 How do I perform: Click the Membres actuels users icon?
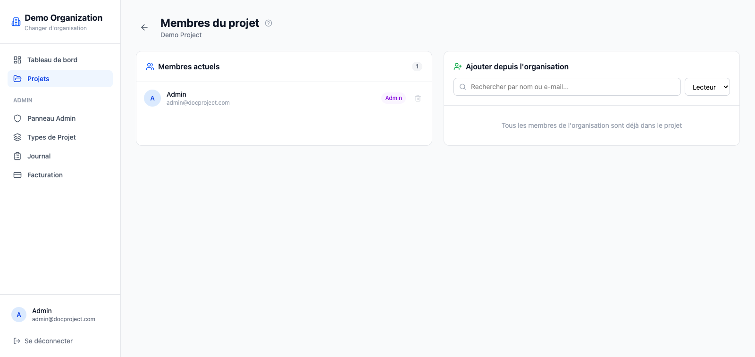click(150, 66)
